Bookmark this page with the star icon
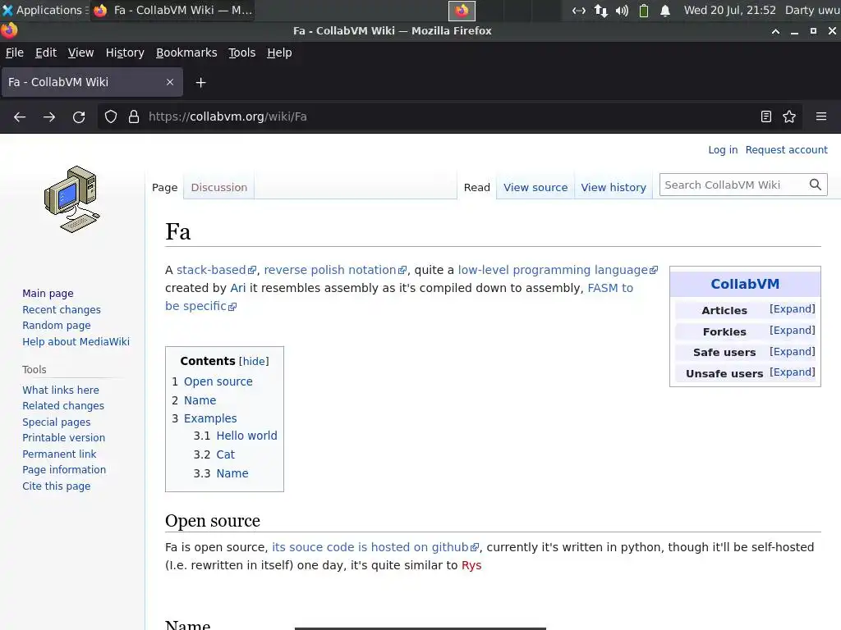This screenshot has width=841, height=630. point(789,116)
